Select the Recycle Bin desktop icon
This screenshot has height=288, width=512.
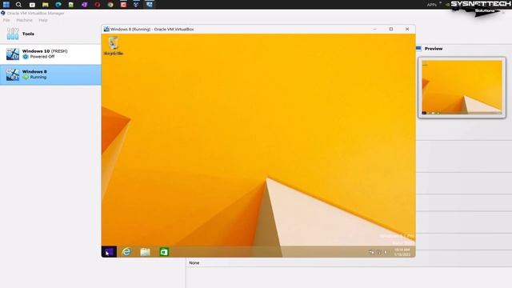[x=114, y=46]
